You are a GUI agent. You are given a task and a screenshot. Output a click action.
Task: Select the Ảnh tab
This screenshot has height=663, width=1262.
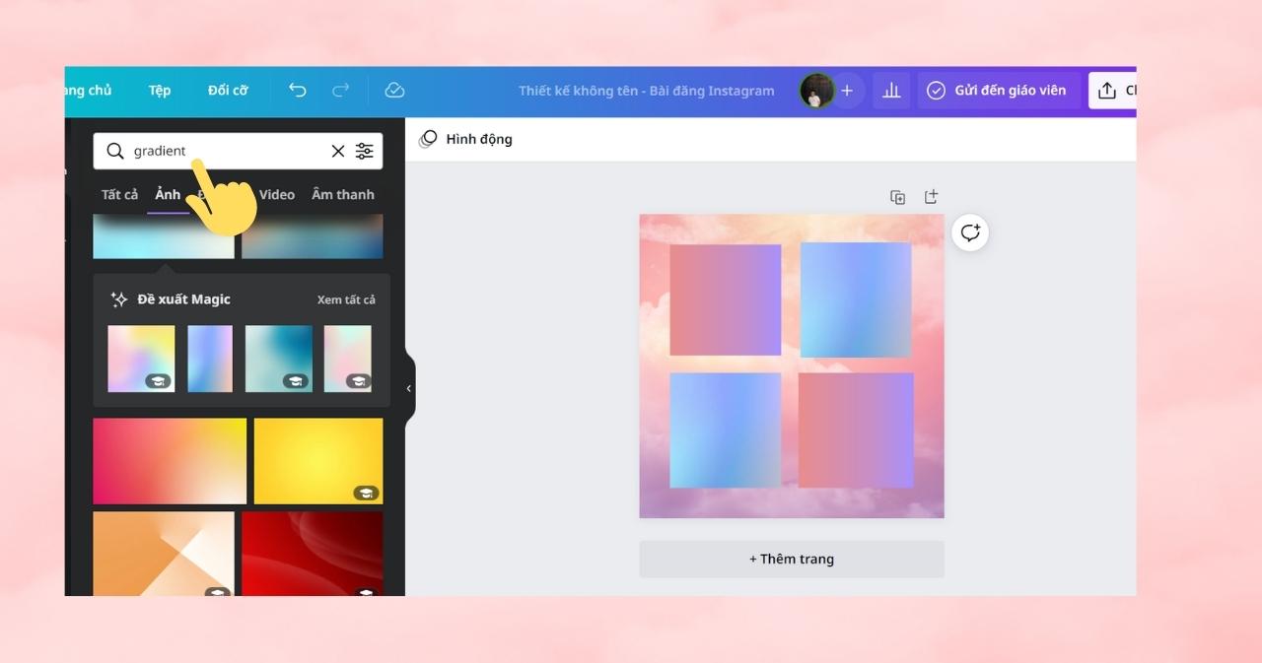tap(168, 194)
